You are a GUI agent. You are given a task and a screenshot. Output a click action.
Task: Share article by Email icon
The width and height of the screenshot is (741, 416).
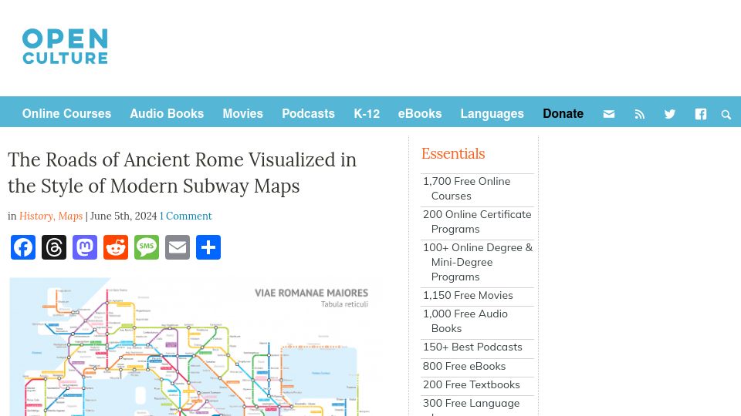pyautogui.click(x=178, y=247)
